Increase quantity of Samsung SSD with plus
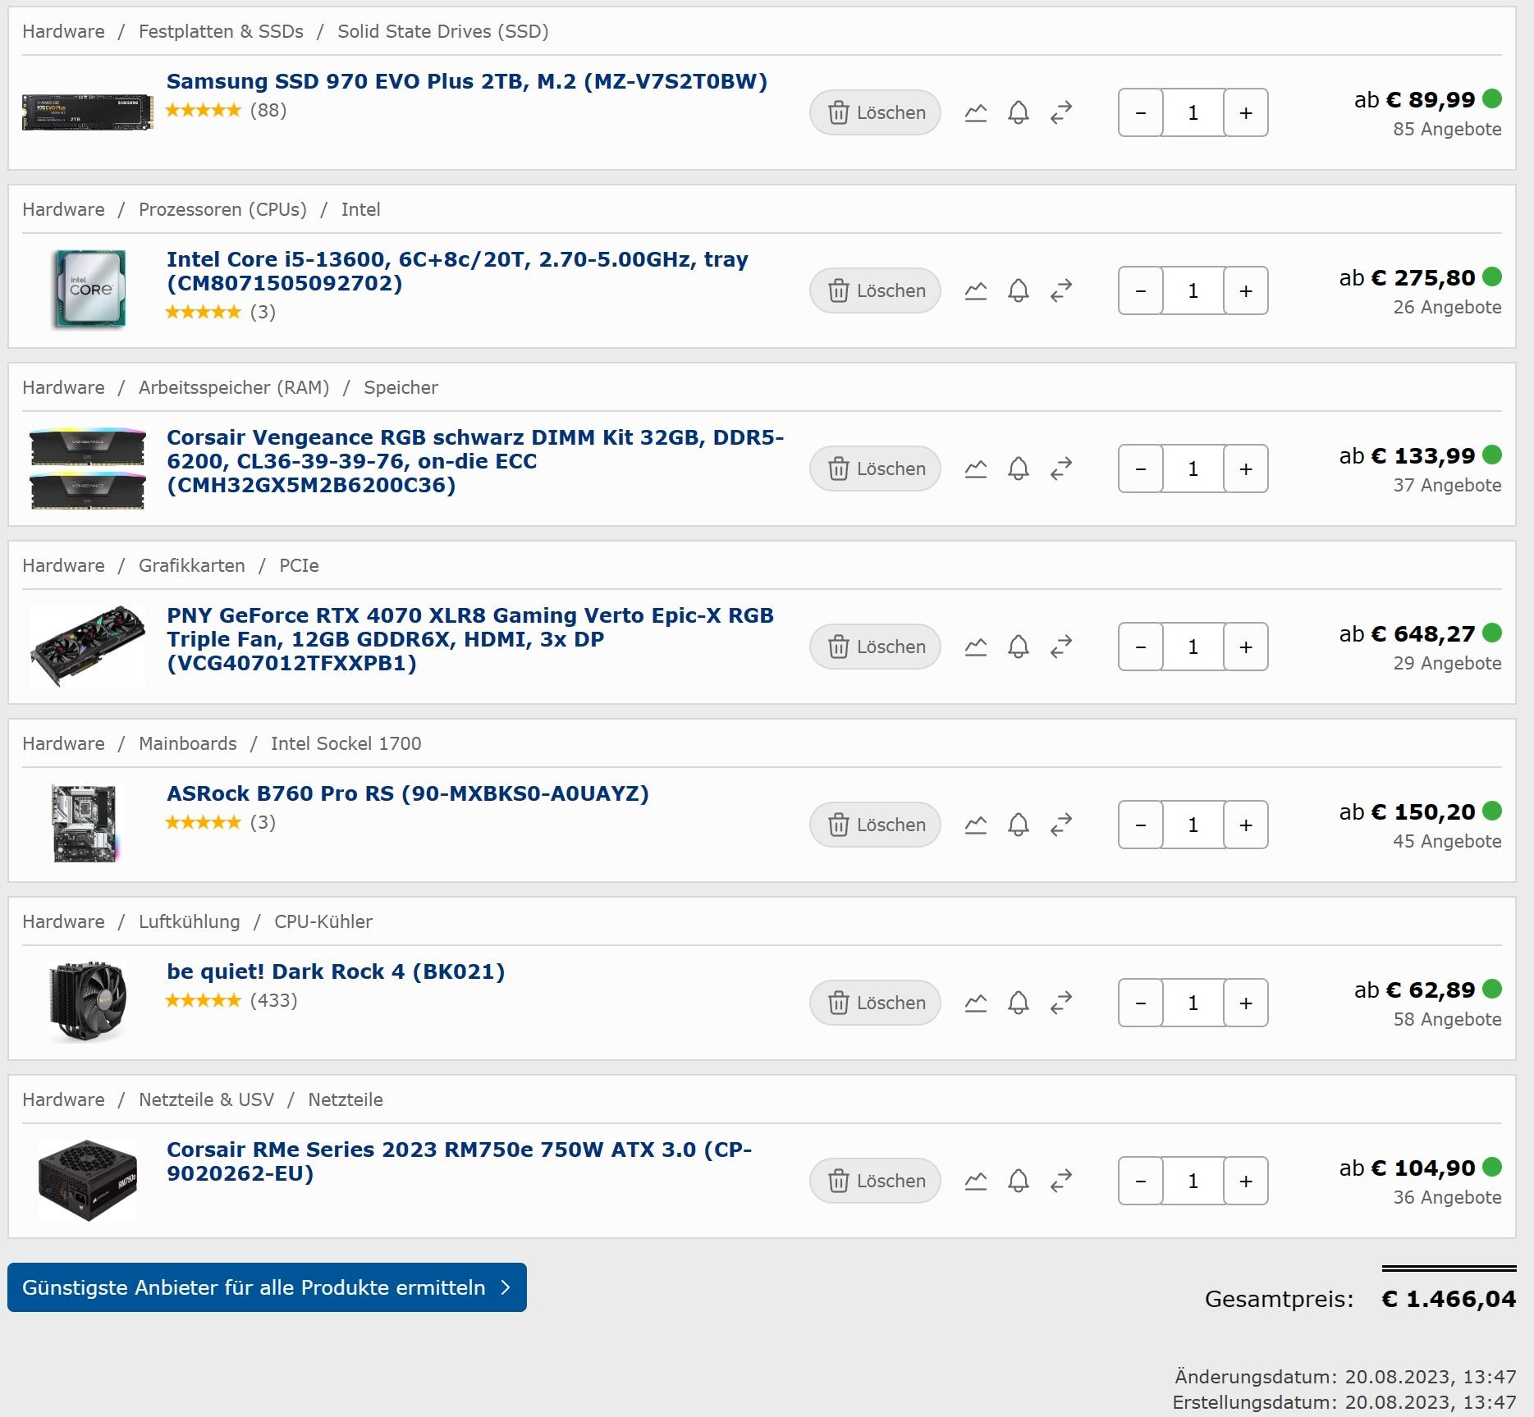This screenshot has width=1534, height=1417. 1246,112
